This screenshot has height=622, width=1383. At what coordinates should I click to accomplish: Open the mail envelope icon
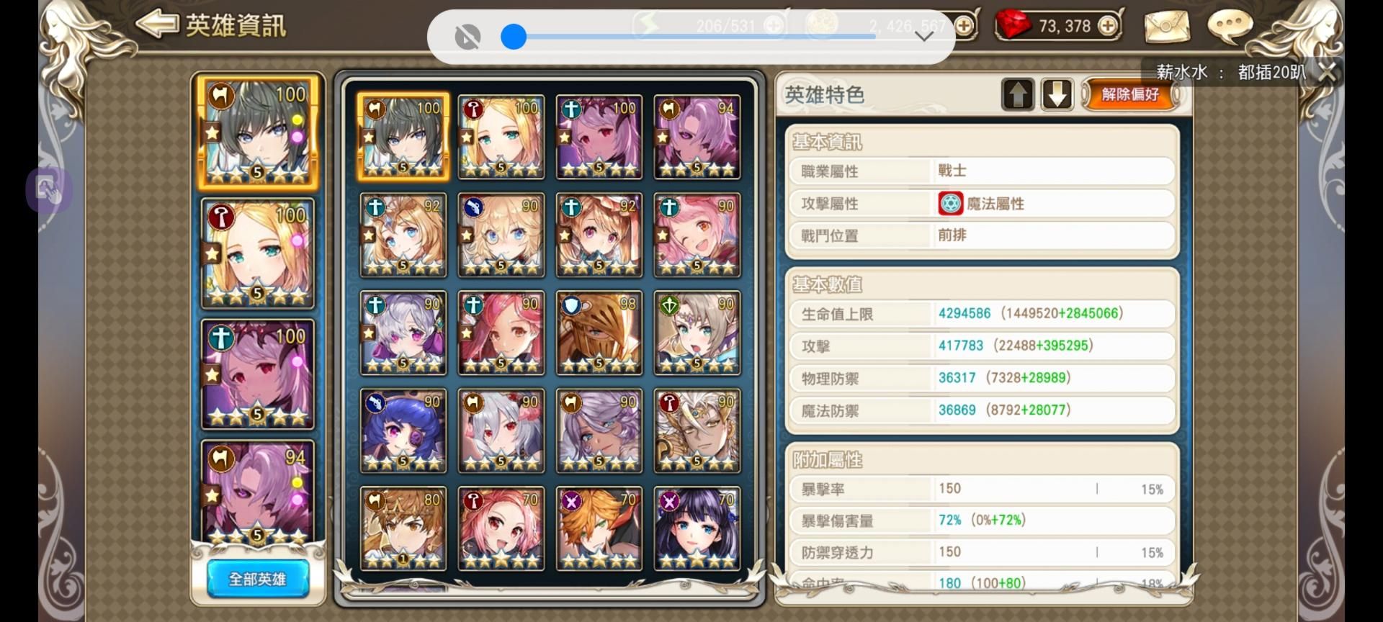(1166, 26)
